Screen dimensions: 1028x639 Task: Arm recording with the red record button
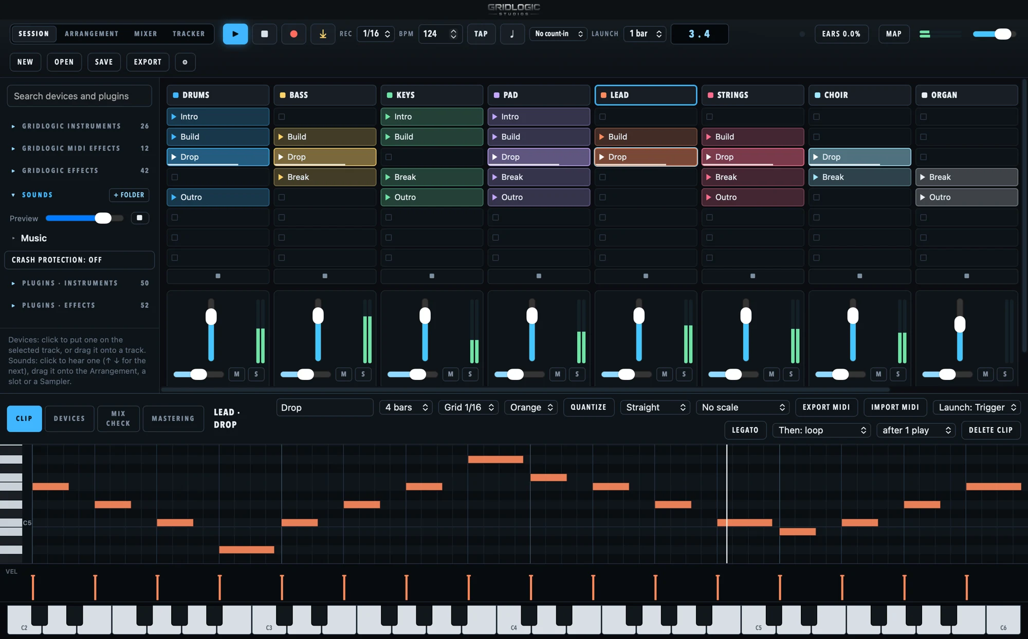pyautogui.click(x=293, y=34)
